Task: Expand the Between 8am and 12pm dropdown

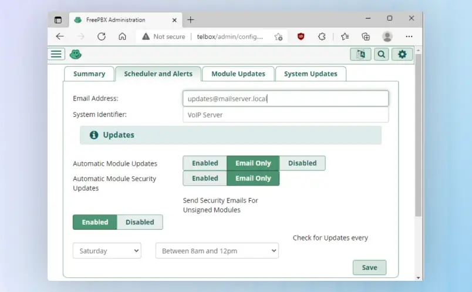Action: coord(217,251)
